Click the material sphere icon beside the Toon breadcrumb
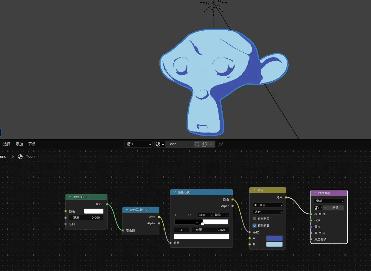371x271 pixels. [20, 157]
